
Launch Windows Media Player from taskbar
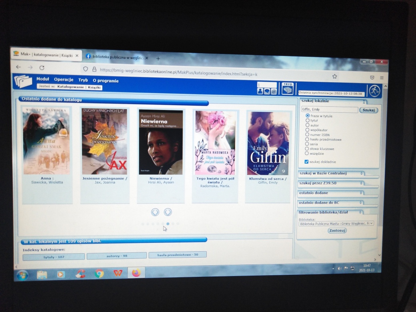[x=61, y=274]
